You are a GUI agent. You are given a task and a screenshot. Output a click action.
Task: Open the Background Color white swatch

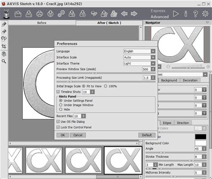coord(200,143)
